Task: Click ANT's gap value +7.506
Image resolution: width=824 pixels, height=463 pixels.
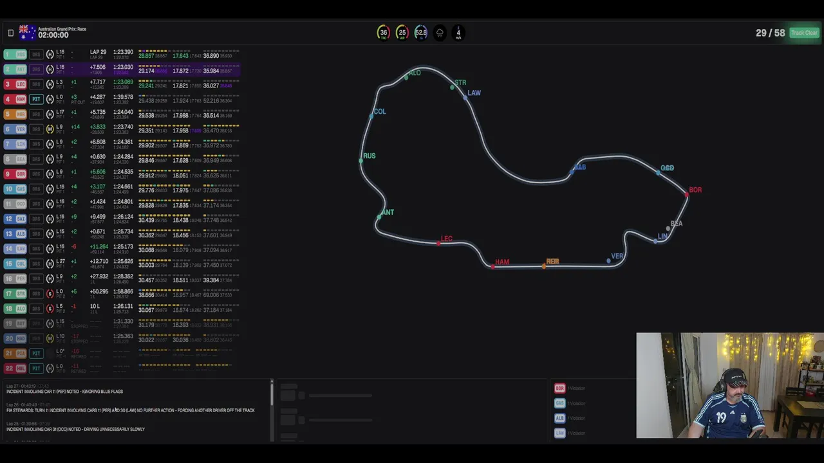Action: tap(97, 67)
